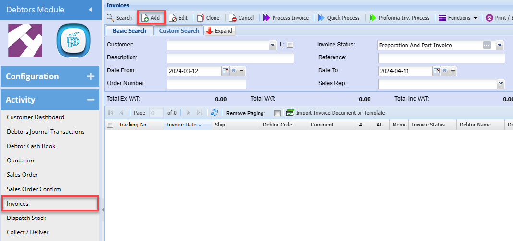Refresh the invoice grid
This screenshot has width=513, height=241.
pos(215,113)
